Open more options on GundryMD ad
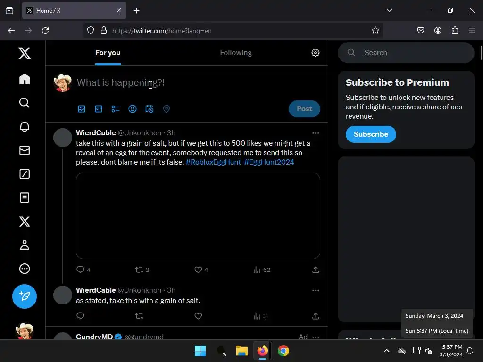This screenshot has height=362, width=483. 316,337
